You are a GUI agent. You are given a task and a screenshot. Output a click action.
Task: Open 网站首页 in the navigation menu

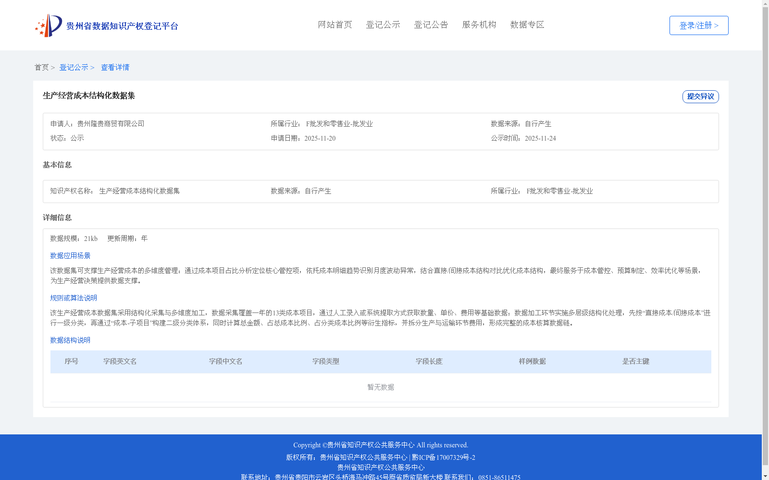point(335,24)
